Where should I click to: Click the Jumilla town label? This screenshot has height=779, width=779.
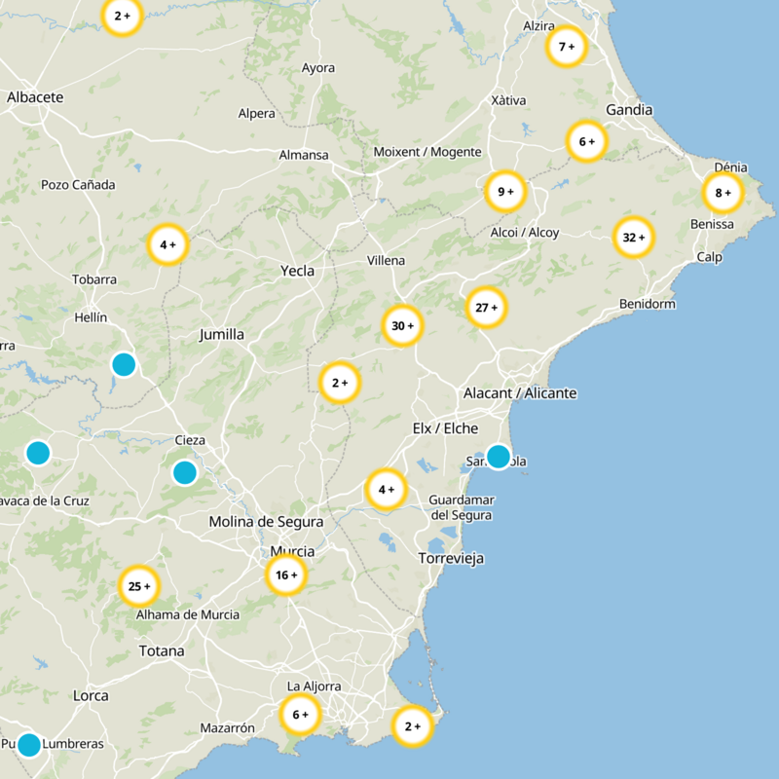222,335
